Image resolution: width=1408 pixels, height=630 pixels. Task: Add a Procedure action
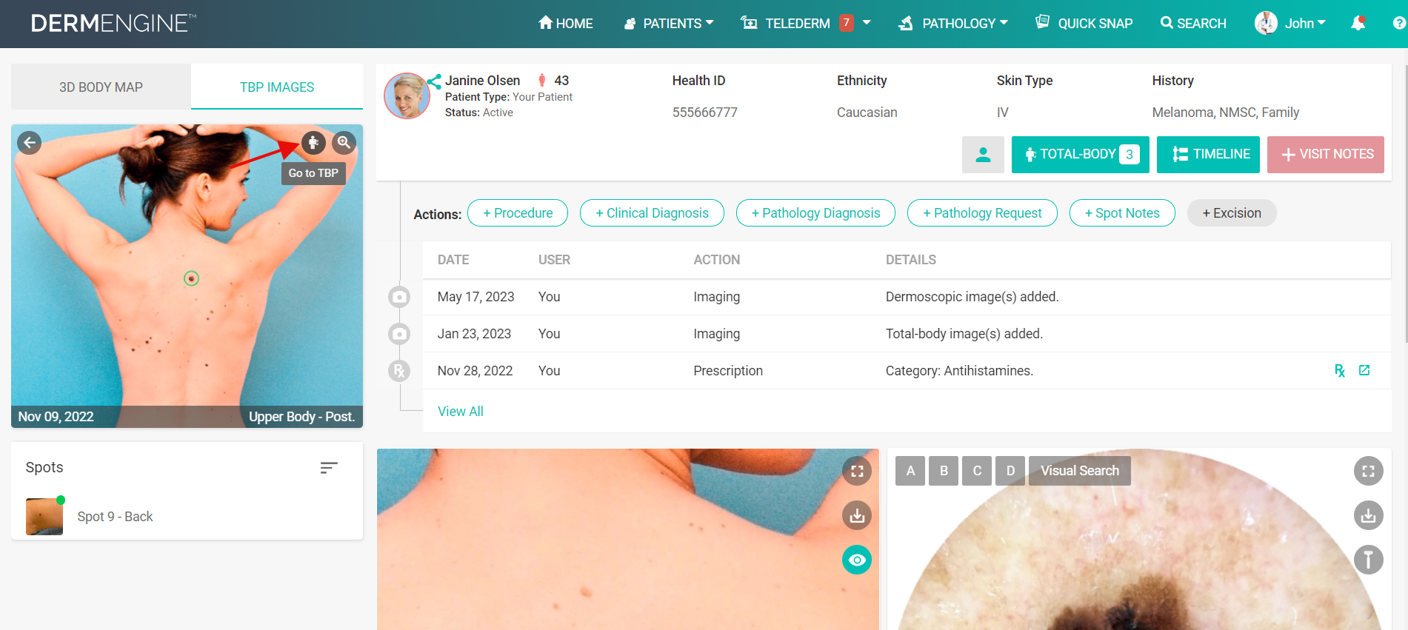518,213
